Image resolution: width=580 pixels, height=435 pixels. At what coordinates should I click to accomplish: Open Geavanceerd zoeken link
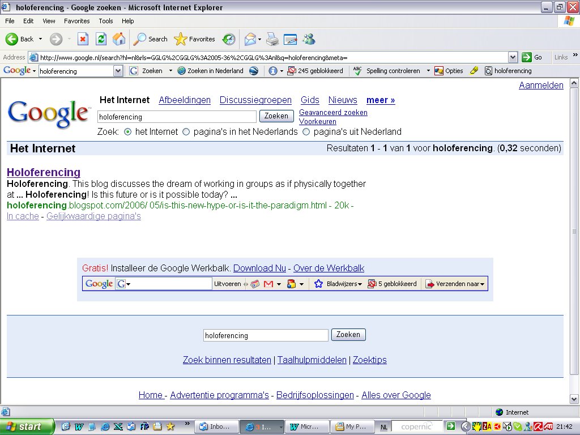coord(333,113)
